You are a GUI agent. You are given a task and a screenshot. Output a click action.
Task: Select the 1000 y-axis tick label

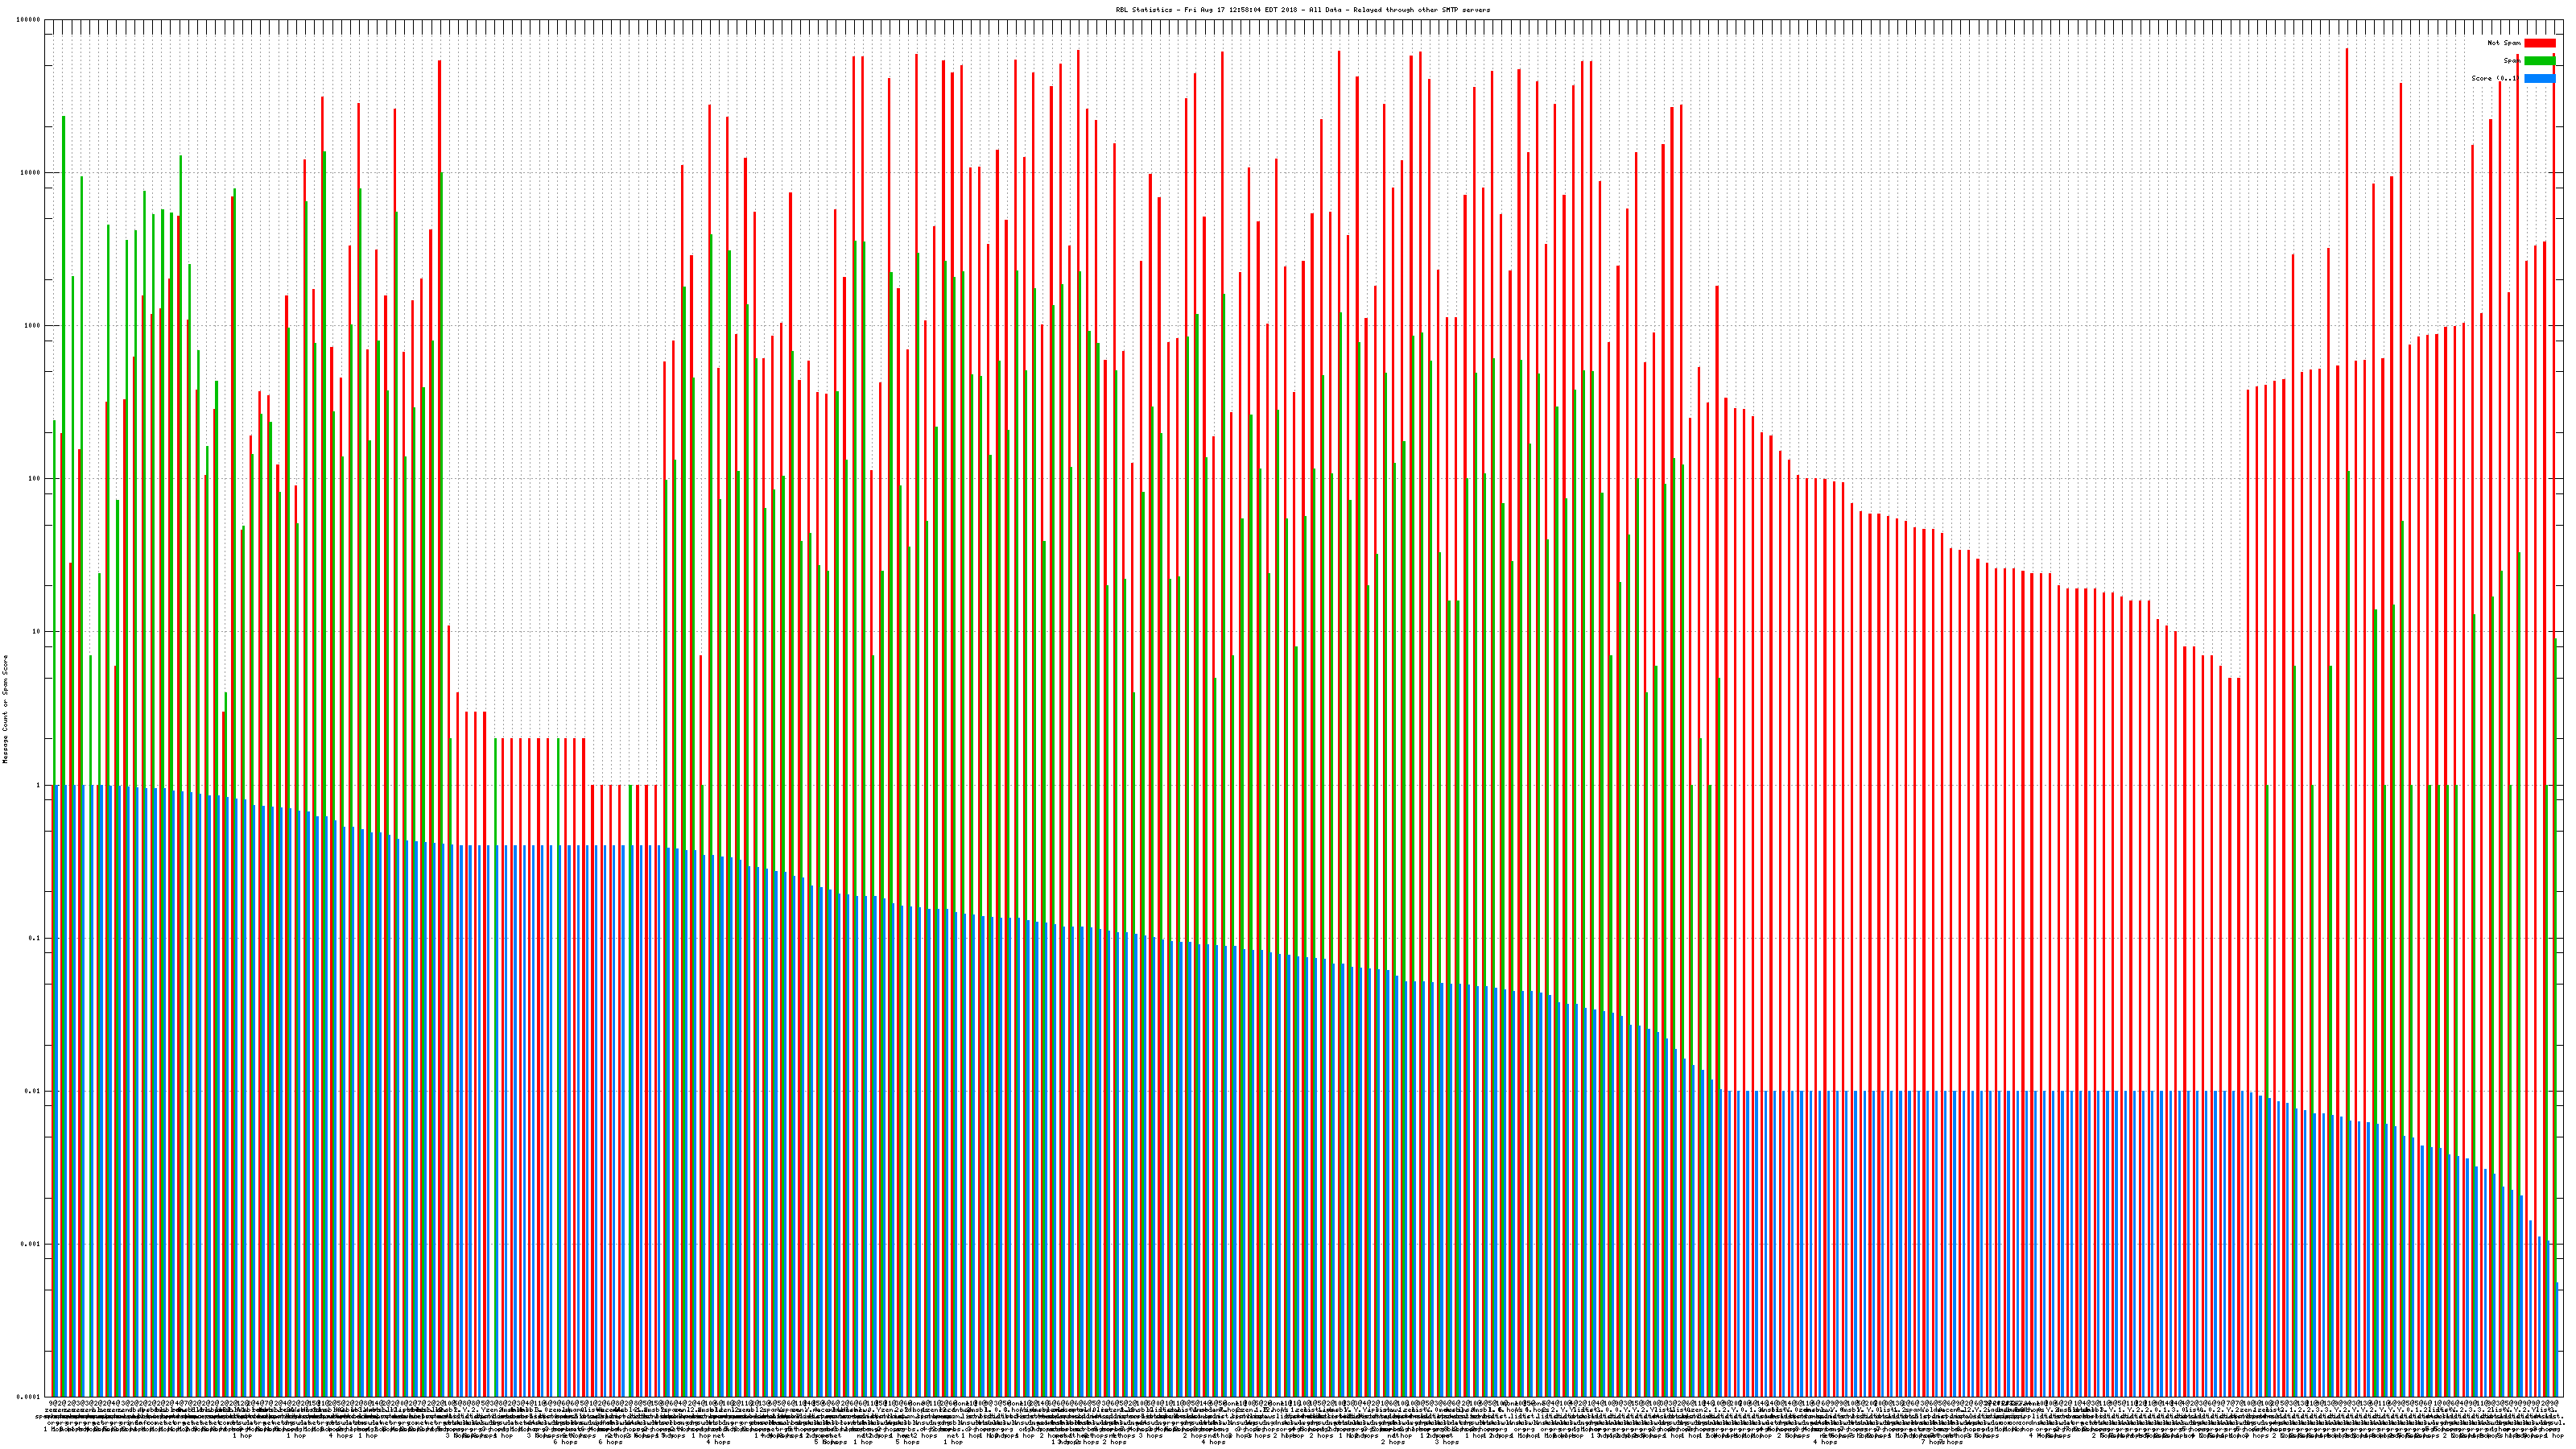(x=32, y=325)
